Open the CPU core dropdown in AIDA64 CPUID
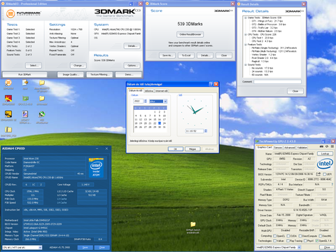336x252 pixels. point(22,247)
